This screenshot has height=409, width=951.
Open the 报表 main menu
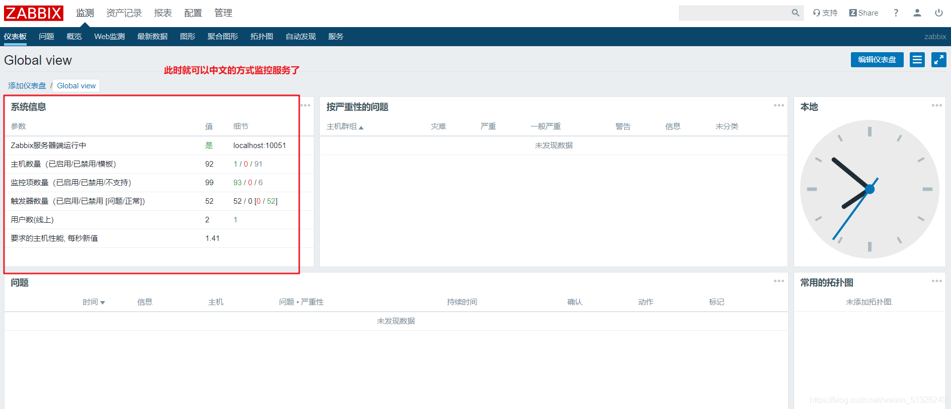(163, 13)
